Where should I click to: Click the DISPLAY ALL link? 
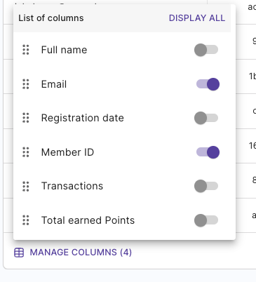tap(197, 18)
